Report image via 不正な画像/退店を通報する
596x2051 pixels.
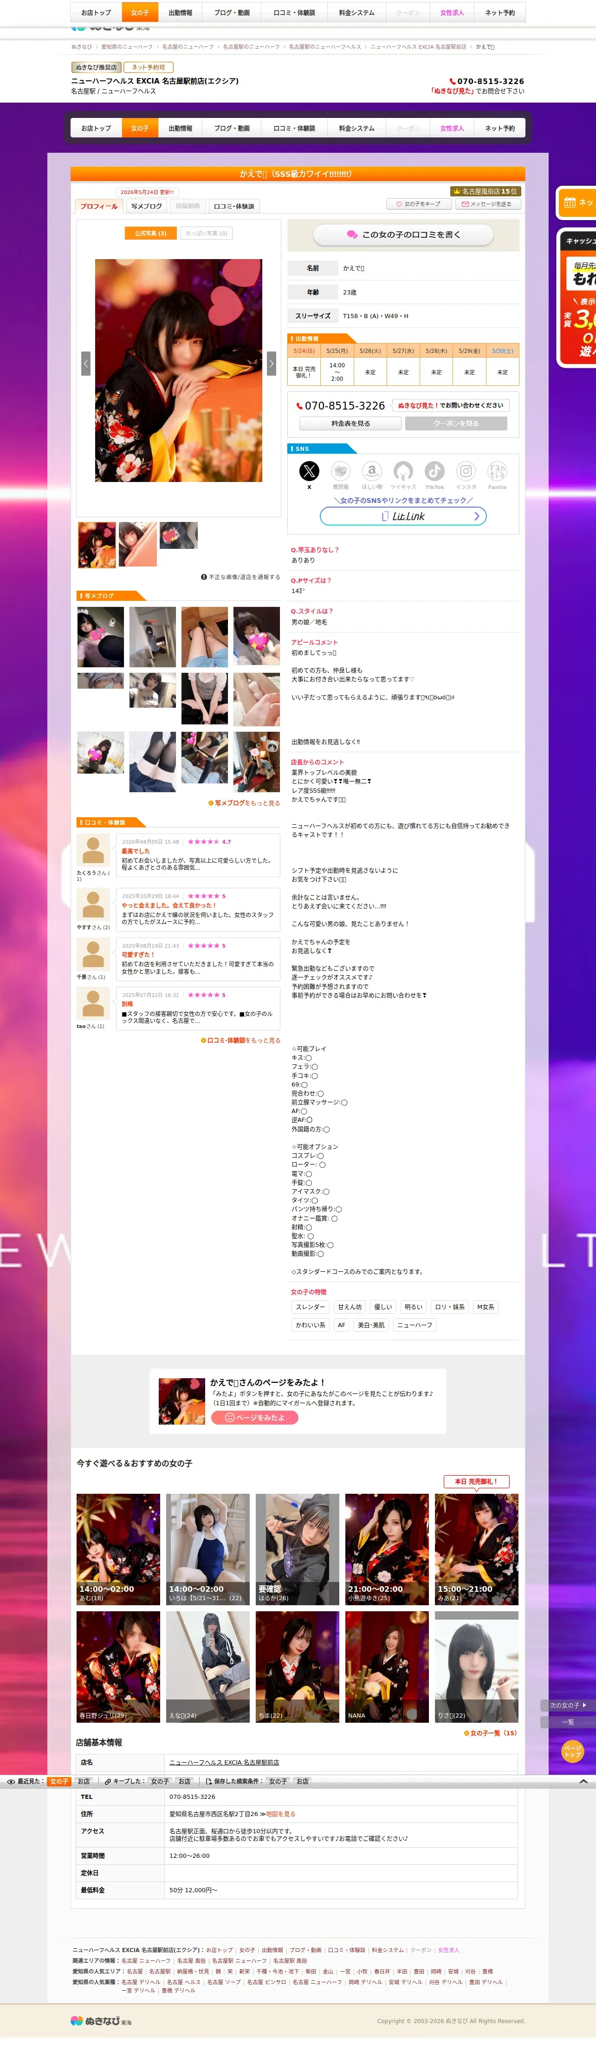point(240,577)
